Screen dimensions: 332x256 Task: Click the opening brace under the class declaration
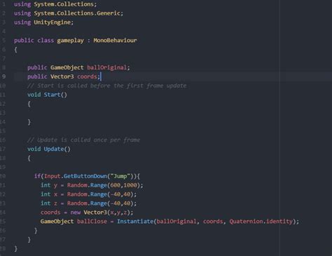click(x=15, y=50)
